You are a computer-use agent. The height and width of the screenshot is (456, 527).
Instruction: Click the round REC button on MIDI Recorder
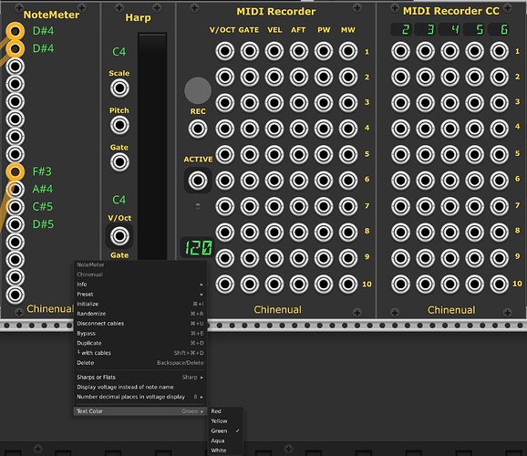tap(198, 90)
